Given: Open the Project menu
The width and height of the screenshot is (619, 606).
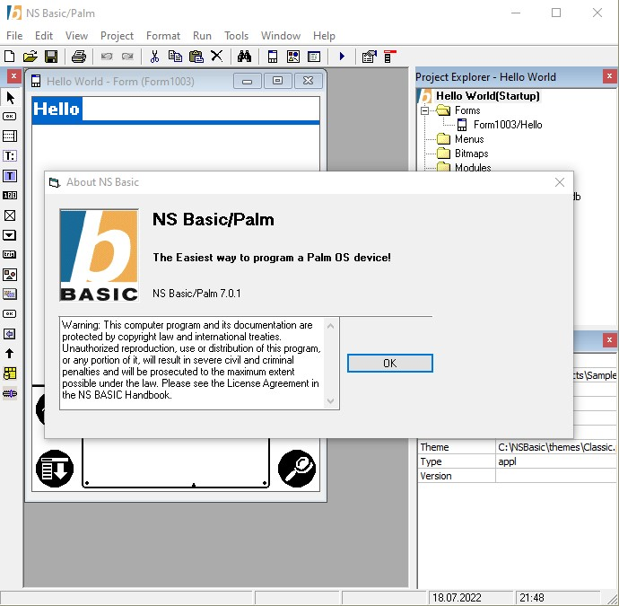Looking at the screenshot, I should pyautogui.click(x=117, y=36).
